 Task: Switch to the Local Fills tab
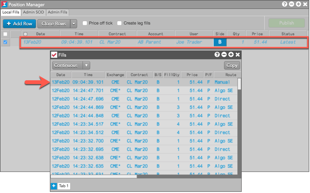click(11, 12)
